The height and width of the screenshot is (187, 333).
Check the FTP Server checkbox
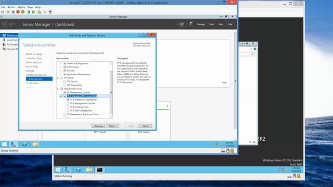tap(61, 78)
